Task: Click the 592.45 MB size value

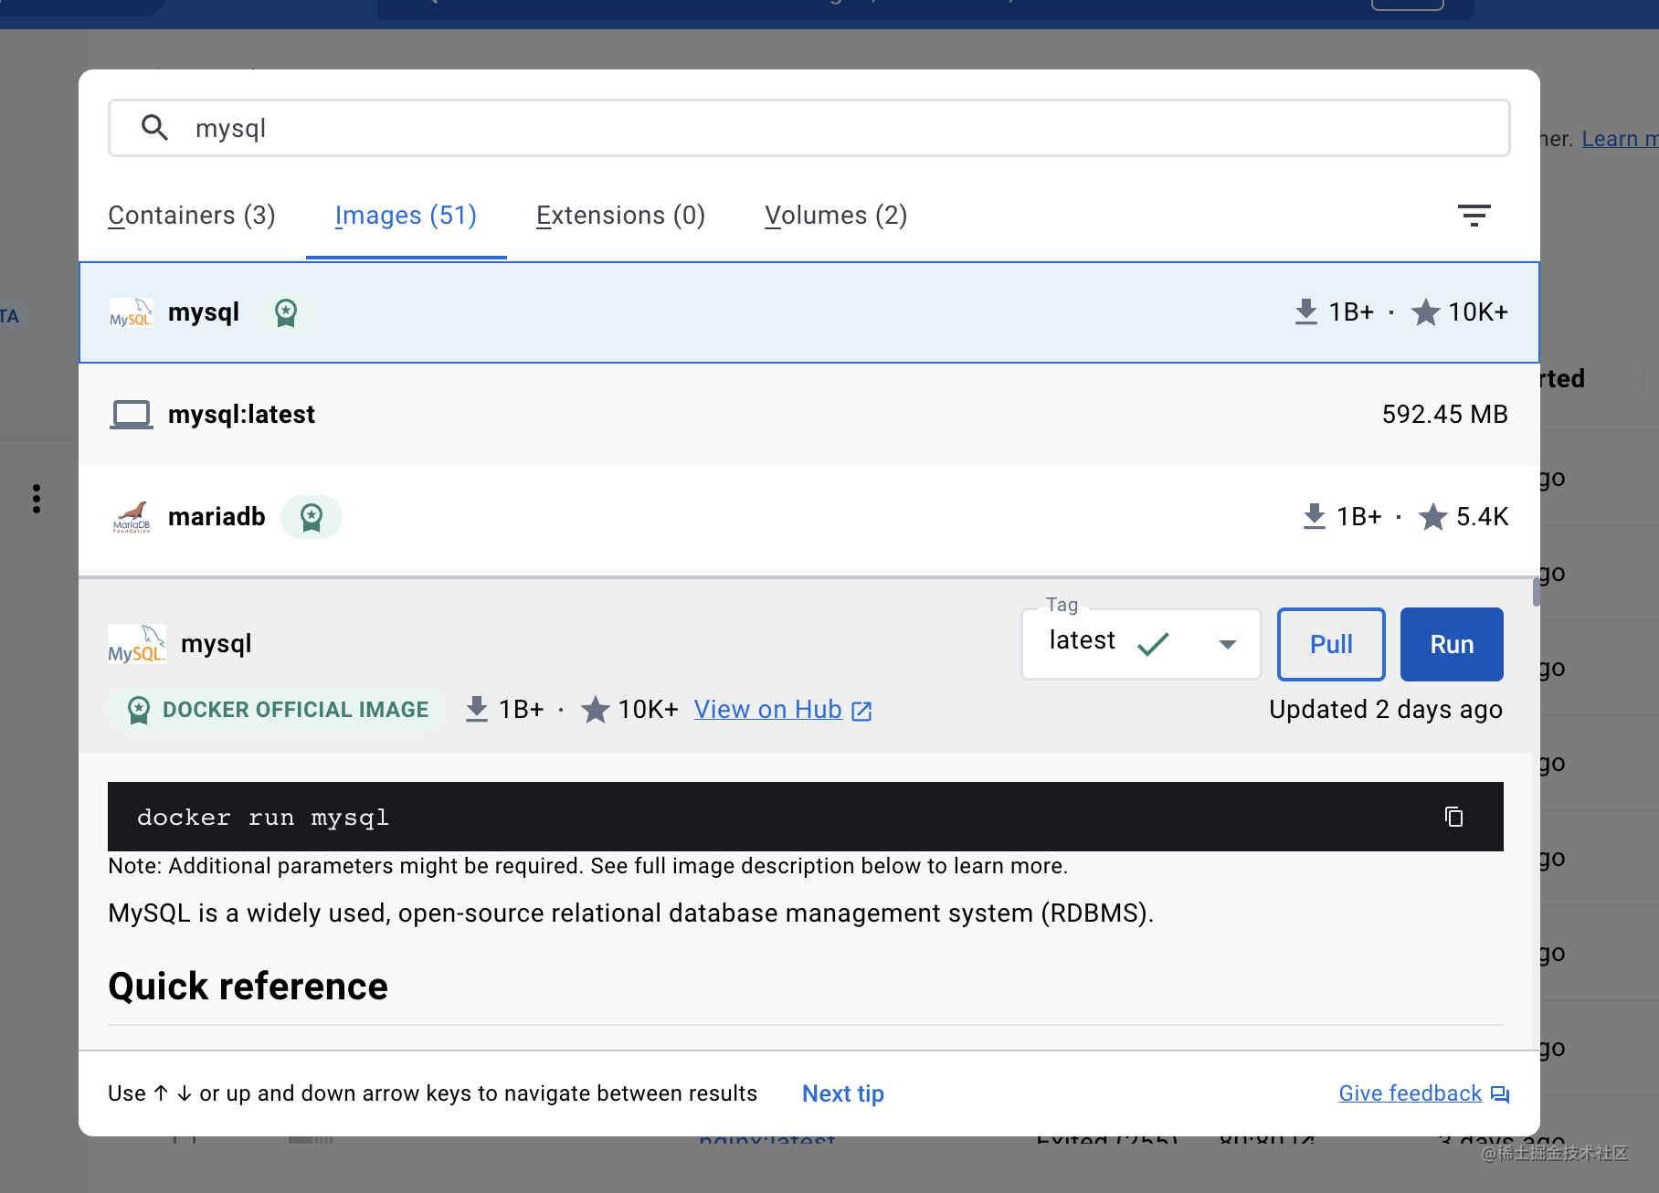Action: pyautogui.click(x=1444, y=415)
